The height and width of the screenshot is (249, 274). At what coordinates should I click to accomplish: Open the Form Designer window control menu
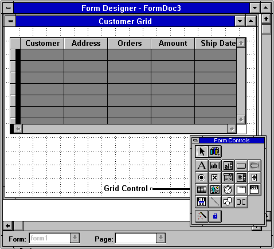point(8,8)
